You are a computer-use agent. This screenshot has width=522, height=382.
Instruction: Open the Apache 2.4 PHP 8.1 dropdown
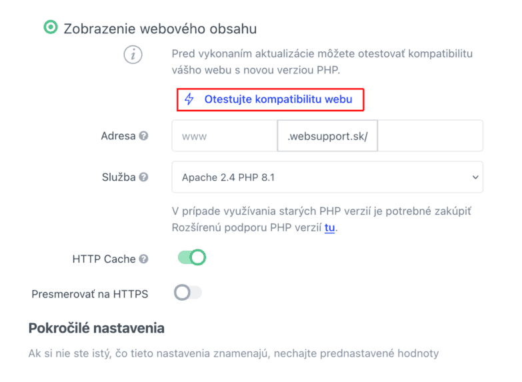click(x=327, y=177)
